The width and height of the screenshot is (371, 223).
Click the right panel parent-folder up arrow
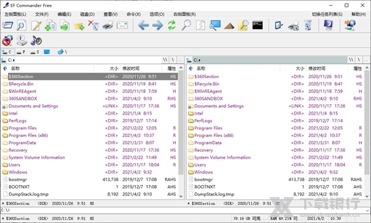click(x=190, y=69)
